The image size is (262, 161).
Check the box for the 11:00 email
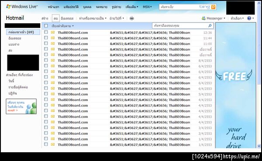coord(46,43)
